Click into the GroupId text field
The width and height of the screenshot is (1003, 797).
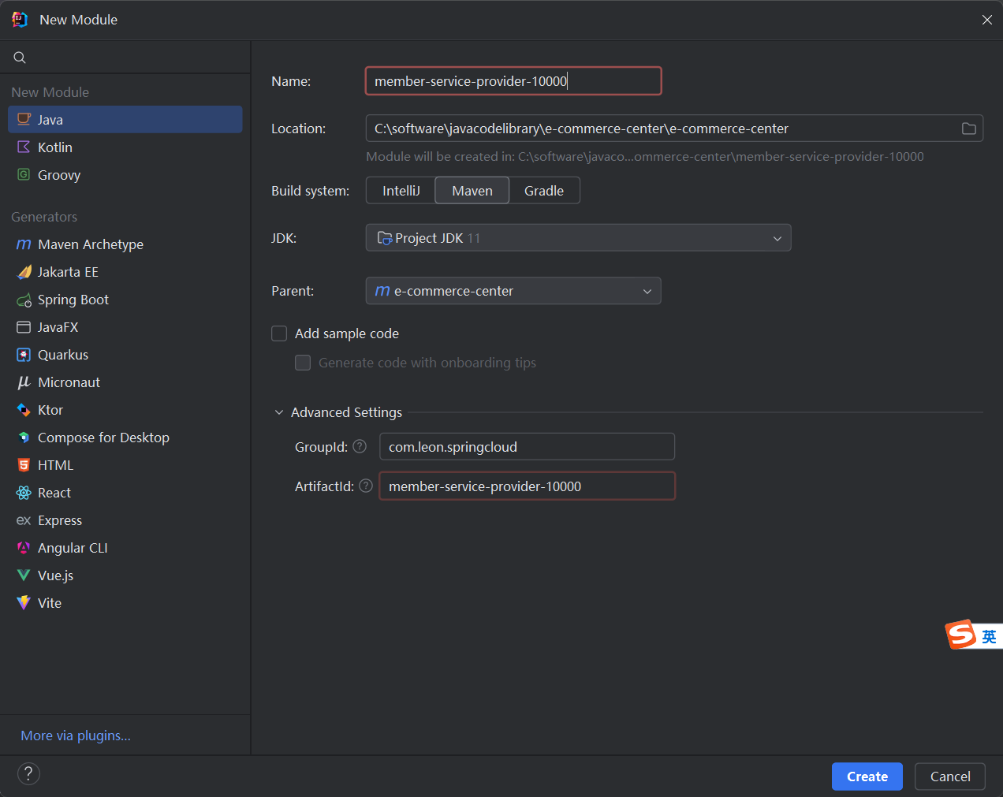(527, 447)
